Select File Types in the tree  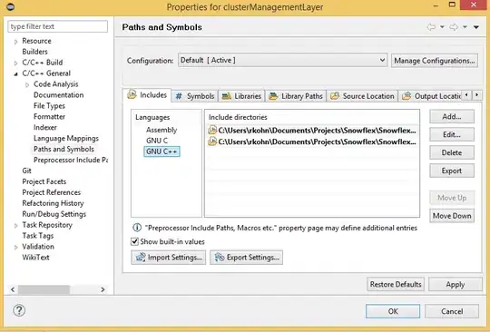pos(49,106)
